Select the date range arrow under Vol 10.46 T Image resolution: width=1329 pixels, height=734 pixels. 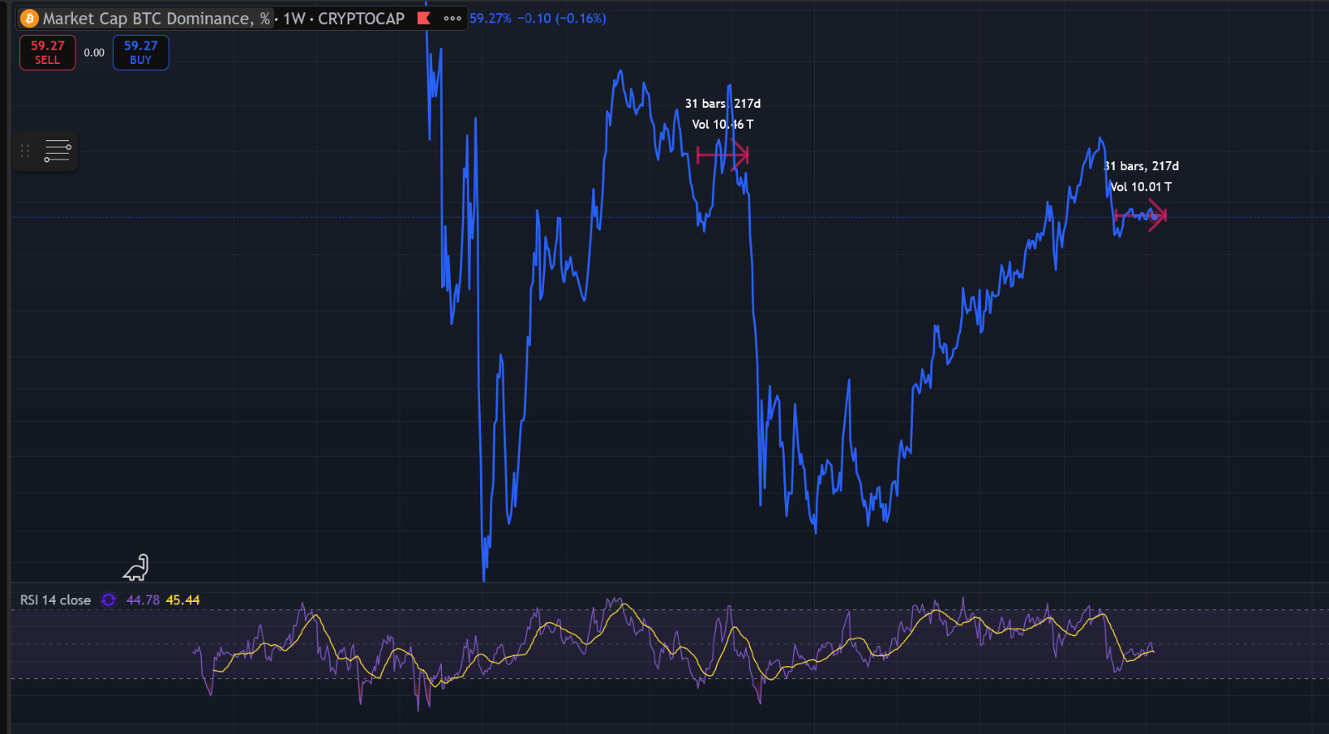click(723, 154)
